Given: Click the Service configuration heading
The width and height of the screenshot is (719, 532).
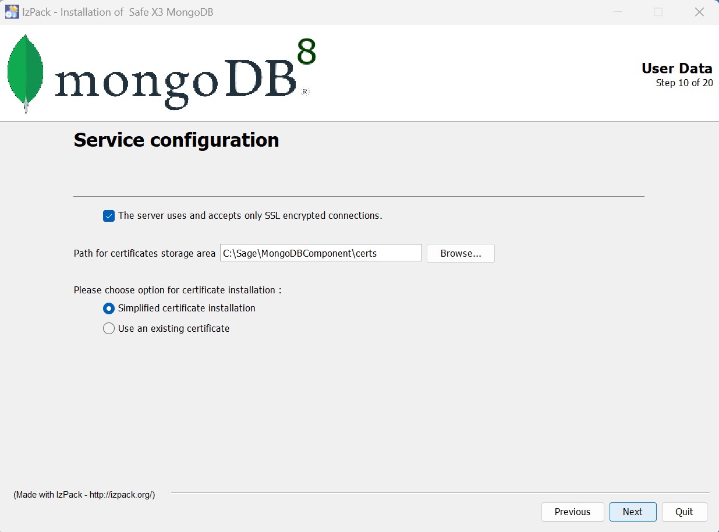Looking at the screenshot, I should (176, 140).
